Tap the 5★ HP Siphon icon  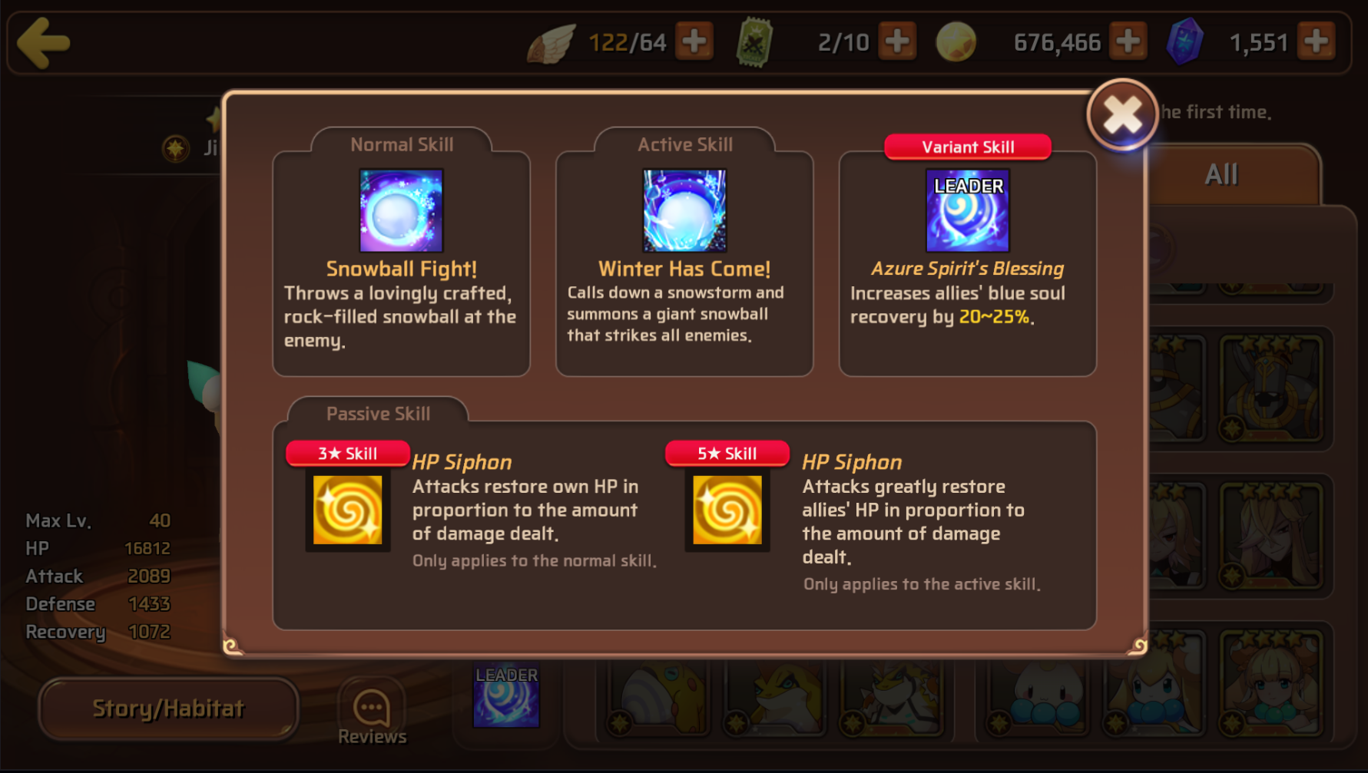click(727, 510)
